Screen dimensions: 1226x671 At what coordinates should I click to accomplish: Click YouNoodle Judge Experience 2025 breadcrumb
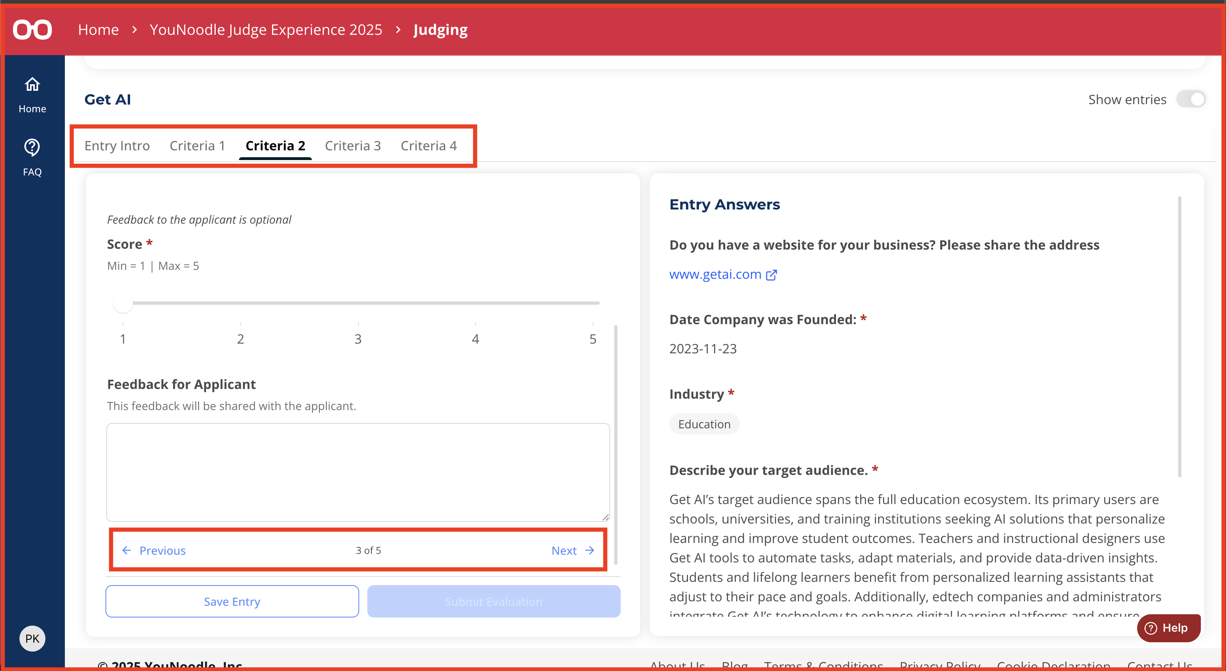pyautogui.click(x=266, y=30)
